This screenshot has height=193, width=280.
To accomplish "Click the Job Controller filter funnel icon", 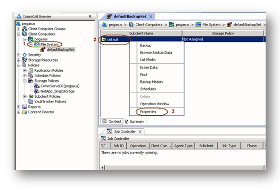I will [103, 146].
